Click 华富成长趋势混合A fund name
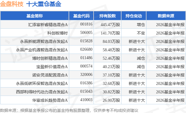Image resolution: width=186 pixels, height=113 pixels. (50, 100)
